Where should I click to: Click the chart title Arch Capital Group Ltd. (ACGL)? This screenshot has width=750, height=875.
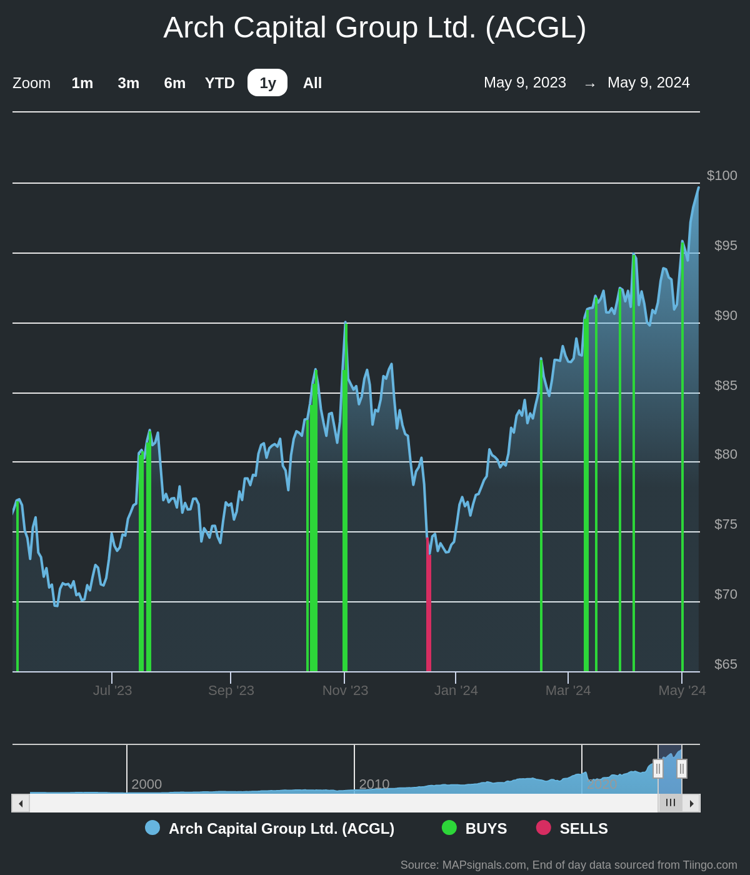pyautogui.click(x=375, y=27)
